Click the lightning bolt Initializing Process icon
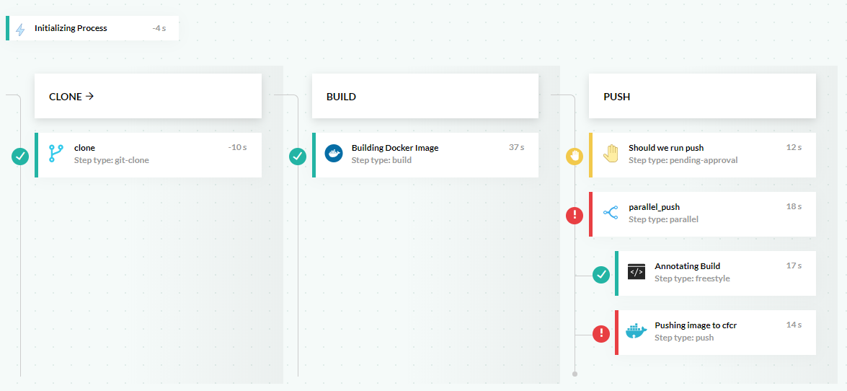The width and height of the screenshot is (847, 391). pyautogui.click(x=20, y=29)
